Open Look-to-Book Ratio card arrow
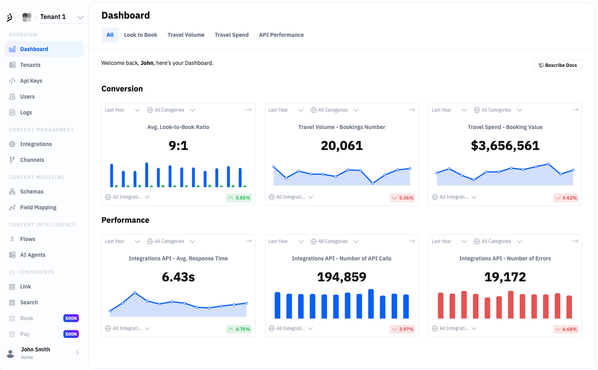The width and height of the screenshot is (598, 370). pos(249,110)
